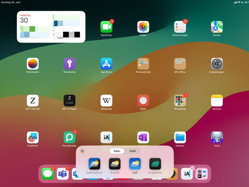Image resolution: width=249 pixels, height=187 pixels.
Task: Launch the App Store
Action: click(106, 64)
